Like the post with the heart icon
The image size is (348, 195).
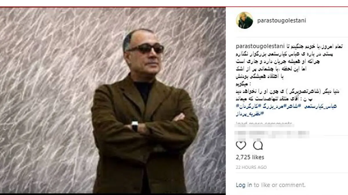241,145
